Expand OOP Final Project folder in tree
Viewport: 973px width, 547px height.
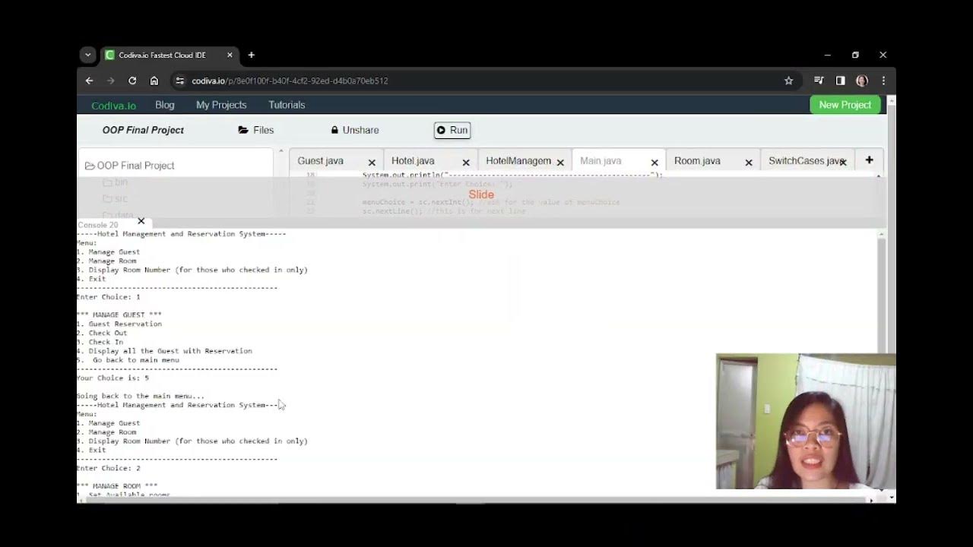click(x=130, y=166)
